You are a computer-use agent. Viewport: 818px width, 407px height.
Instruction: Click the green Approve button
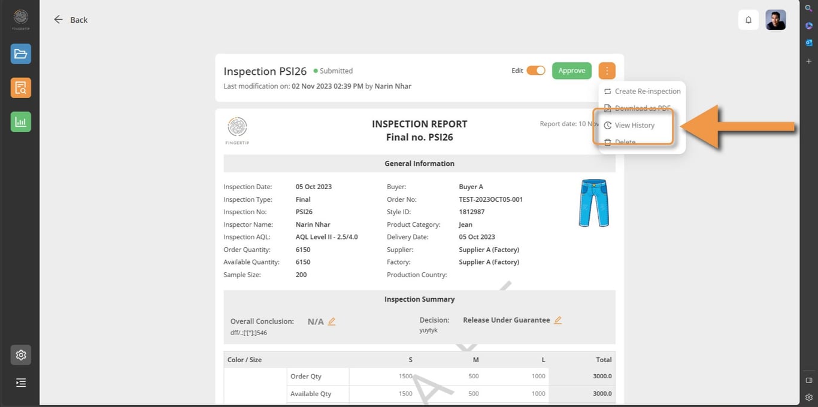tap(572, 71)
